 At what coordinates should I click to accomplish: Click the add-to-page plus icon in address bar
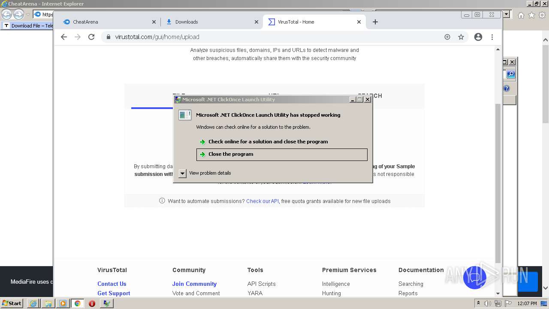(x=447, y=37)
